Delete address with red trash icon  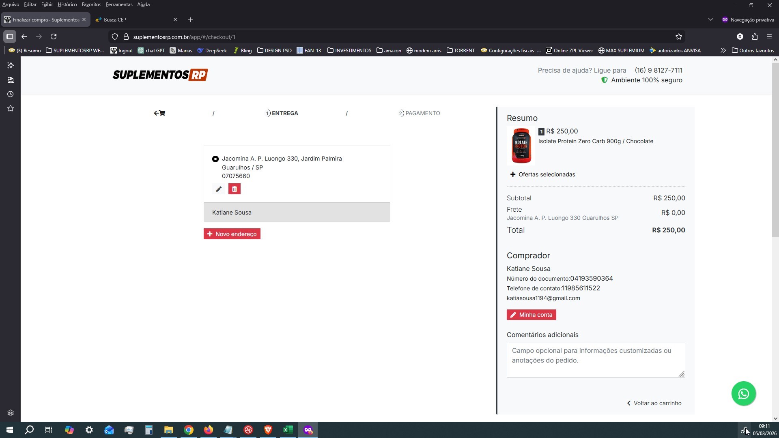pyautogui.click(x=234, y=189)
